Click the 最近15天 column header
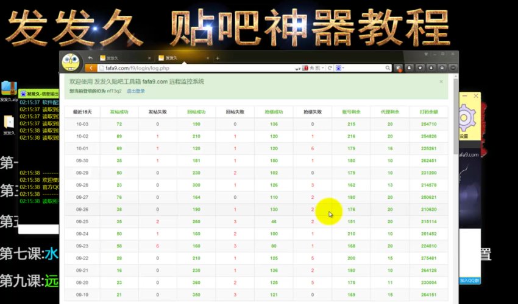518x304 pixels. pyautogui.click(x=82, y=112)
